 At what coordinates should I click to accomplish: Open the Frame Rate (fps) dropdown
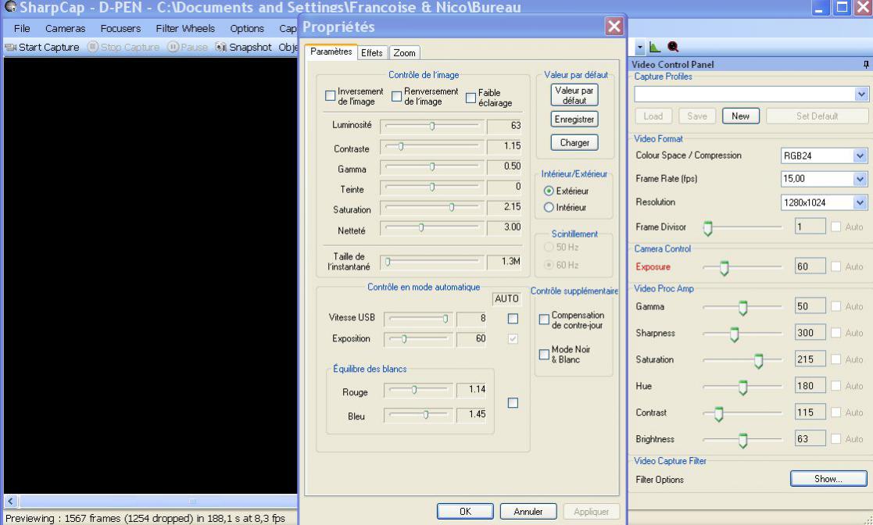(x=860, y=179)
